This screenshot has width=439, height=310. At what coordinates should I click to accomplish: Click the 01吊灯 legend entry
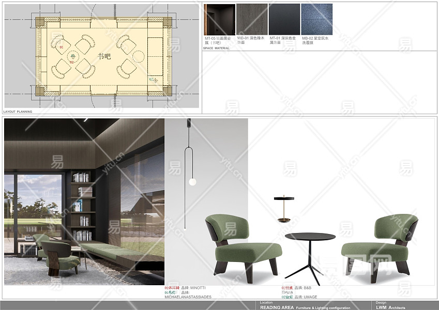pyautogui.click(x=177, y=292)
